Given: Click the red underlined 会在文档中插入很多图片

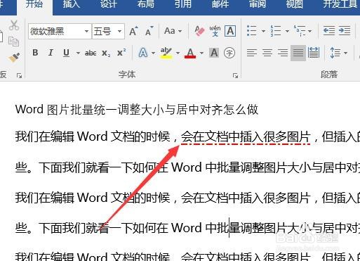Looking at the screenshot, I should (246, 136).
